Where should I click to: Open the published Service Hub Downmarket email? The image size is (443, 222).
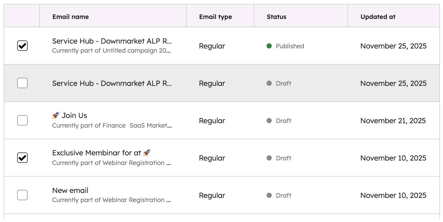pyautogui.click(x=112, y=41)
